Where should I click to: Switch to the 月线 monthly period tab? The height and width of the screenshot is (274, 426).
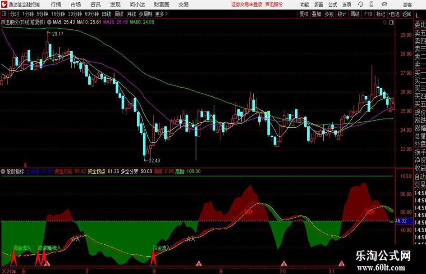point(131,14)
